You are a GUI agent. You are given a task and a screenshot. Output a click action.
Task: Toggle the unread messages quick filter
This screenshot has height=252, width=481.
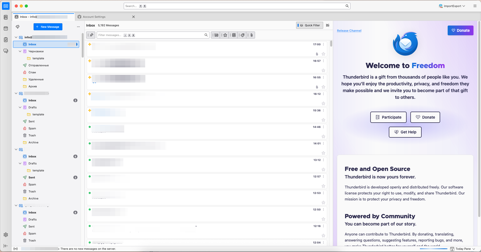click(x=216, y=35)
